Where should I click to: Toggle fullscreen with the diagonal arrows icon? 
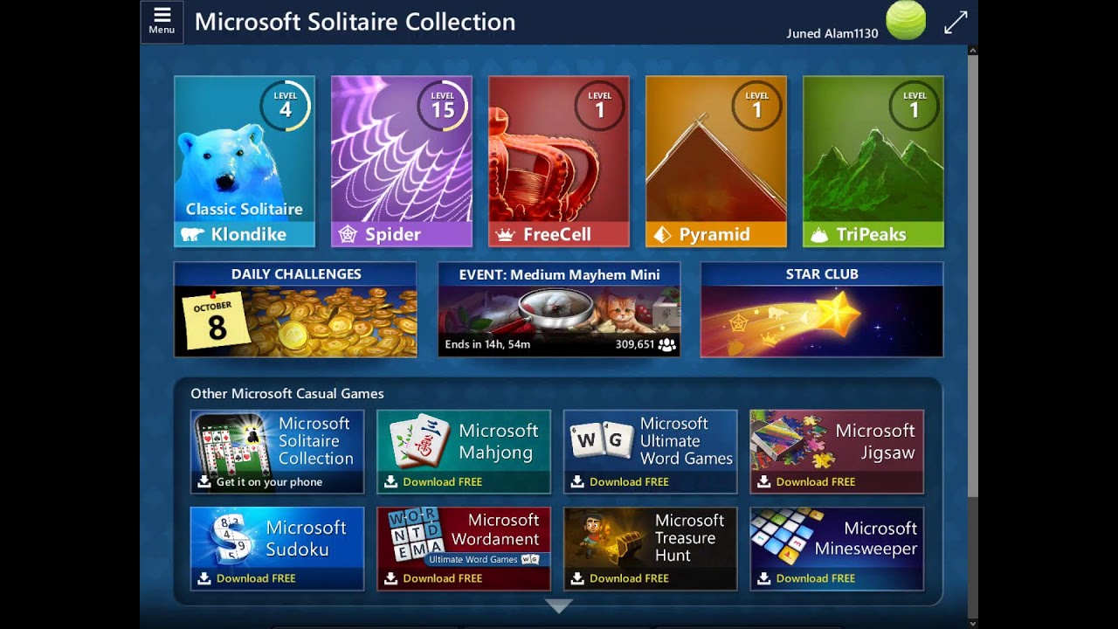coord(956,23)
